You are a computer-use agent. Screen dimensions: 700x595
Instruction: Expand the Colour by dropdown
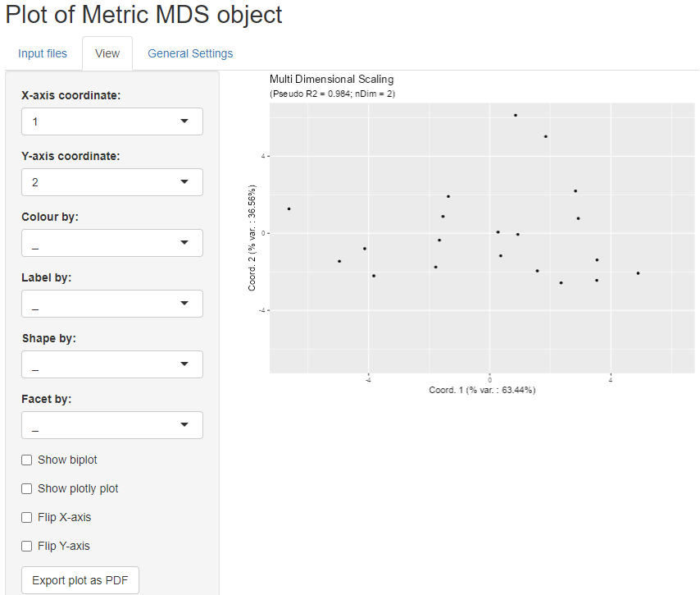pyautogui.click(x=112, y=243)
